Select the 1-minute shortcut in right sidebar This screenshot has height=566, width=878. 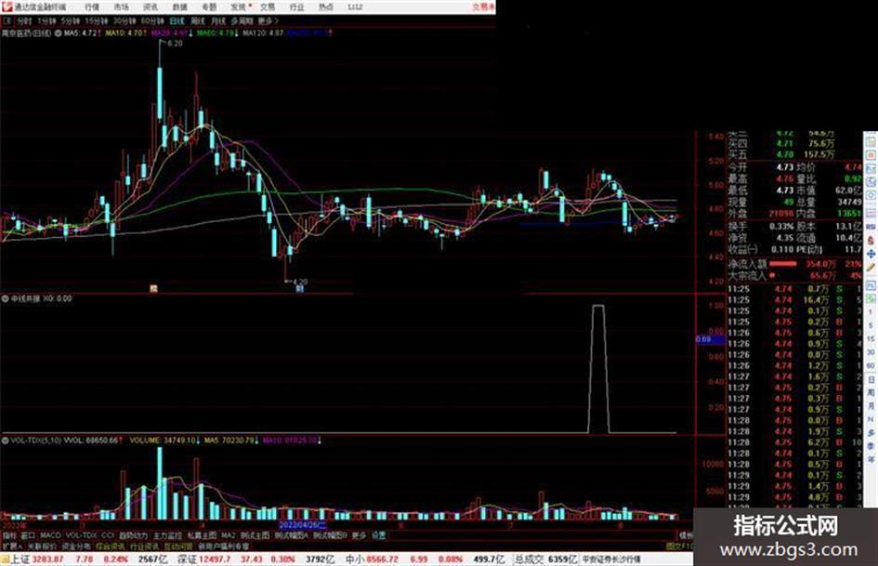[x=871, y=312]
